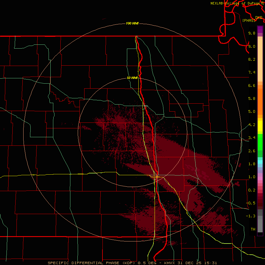Click the 5.8 value on the color scale
Image resolution: width=265 pixels, height=265 pixels.
coord(252,99)
